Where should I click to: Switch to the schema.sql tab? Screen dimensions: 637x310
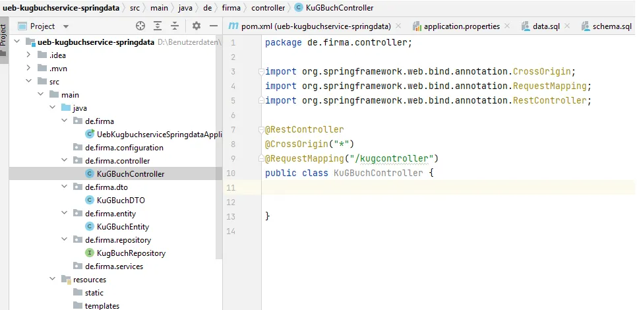607,26
